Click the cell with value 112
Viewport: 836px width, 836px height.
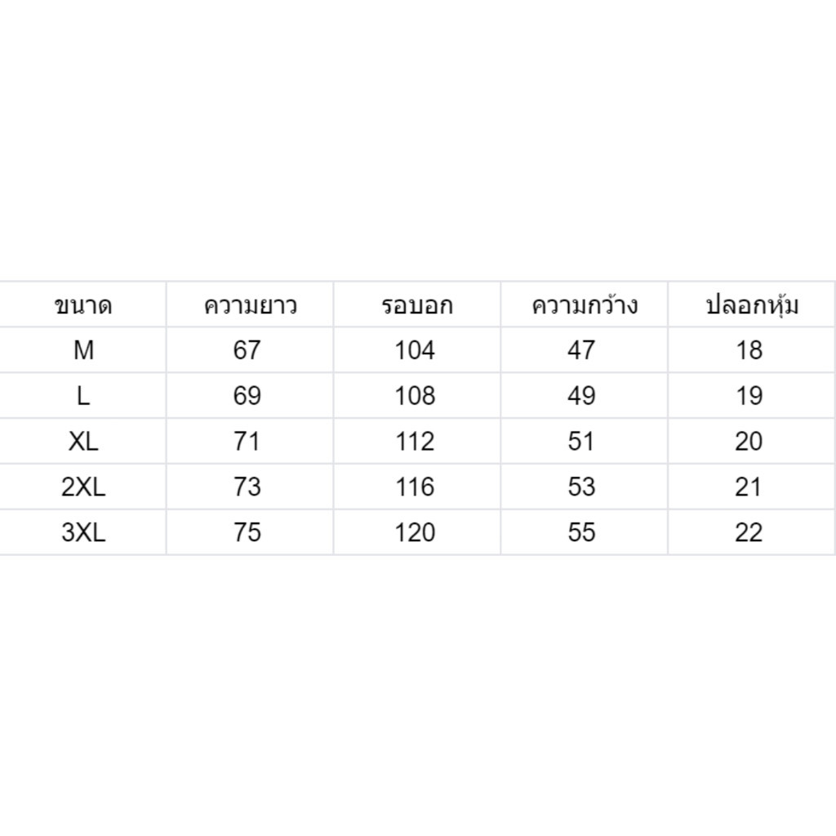(417, 441)
